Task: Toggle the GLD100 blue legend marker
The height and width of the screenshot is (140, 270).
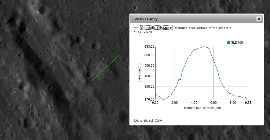Action: coord(229,42)
